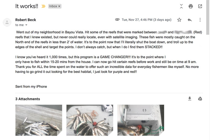Download all attachments
210x140 pixels.
pos(190,99)
